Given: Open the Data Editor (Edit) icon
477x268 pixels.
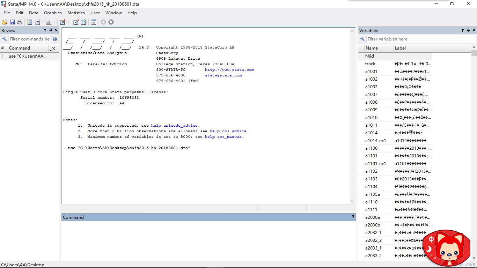Looking at the screenshot, I should click(x=76, y=22).
